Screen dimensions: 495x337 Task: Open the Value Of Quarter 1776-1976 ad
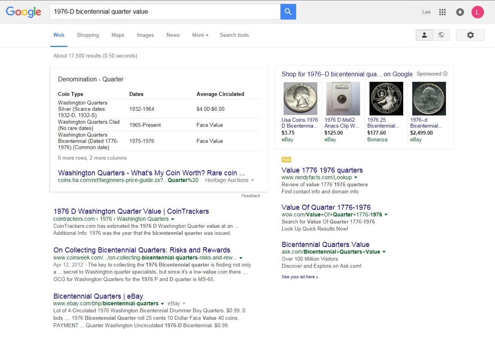(326, 207)
